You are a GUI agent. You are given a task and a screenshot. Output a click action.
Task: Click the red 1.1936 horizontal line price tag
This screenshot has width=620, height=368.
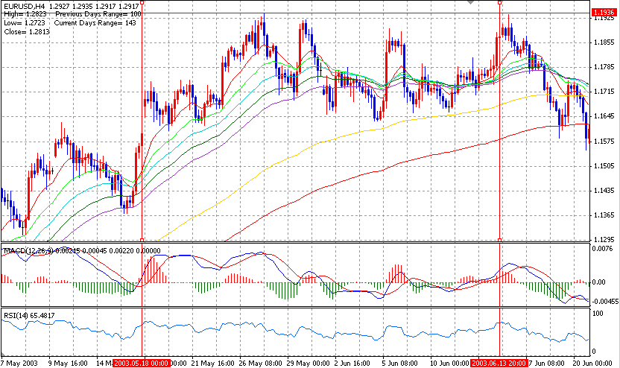pyautogui.click(x=604, y=13)
